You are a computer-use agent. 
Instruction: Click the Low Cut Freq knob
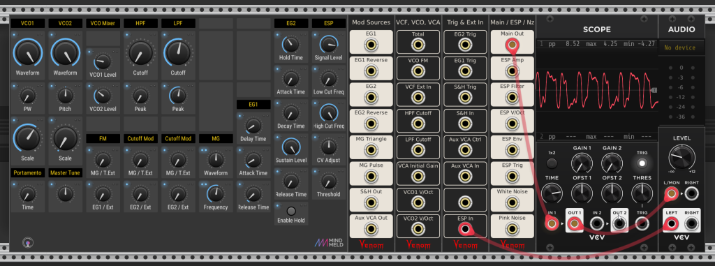(x=328, y=78)
